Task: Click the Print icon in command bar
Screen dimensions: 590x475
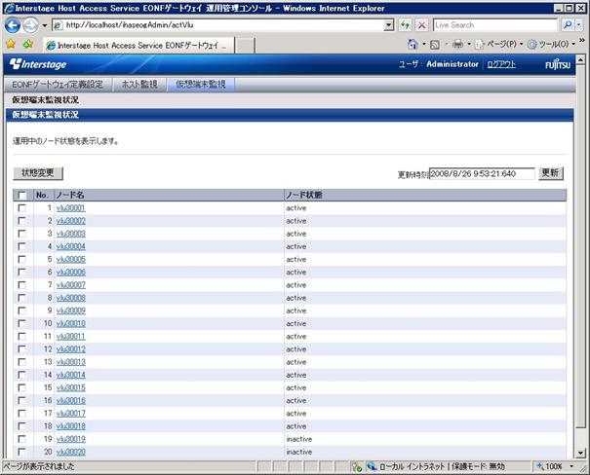Action: coord(457,45)
